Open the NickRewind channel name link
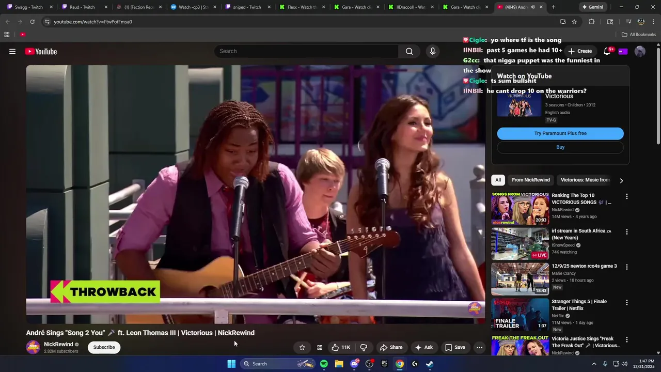This screenshot has height=372, width=661. [x=58, y=344]
